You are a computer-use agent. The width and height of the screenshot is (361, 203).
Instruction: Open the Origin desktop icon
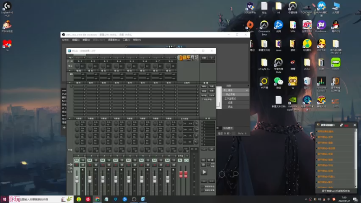click(250, 27)
